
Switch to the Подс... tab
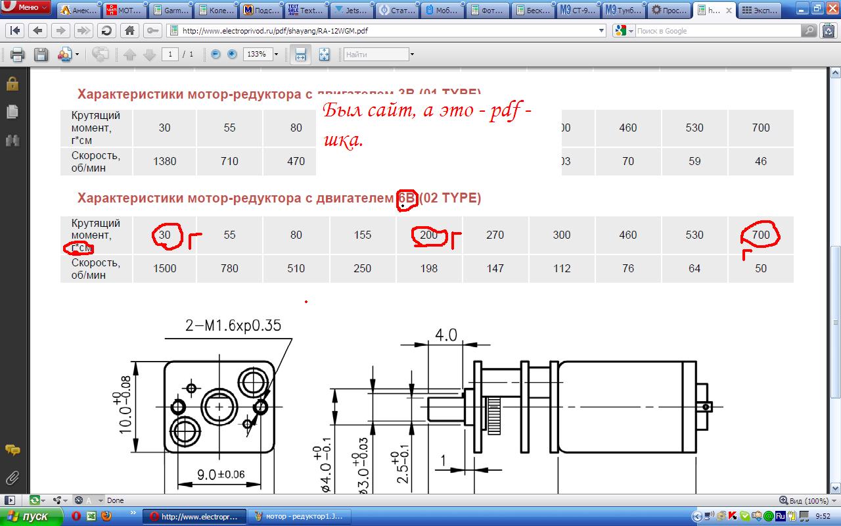[260, 10]
